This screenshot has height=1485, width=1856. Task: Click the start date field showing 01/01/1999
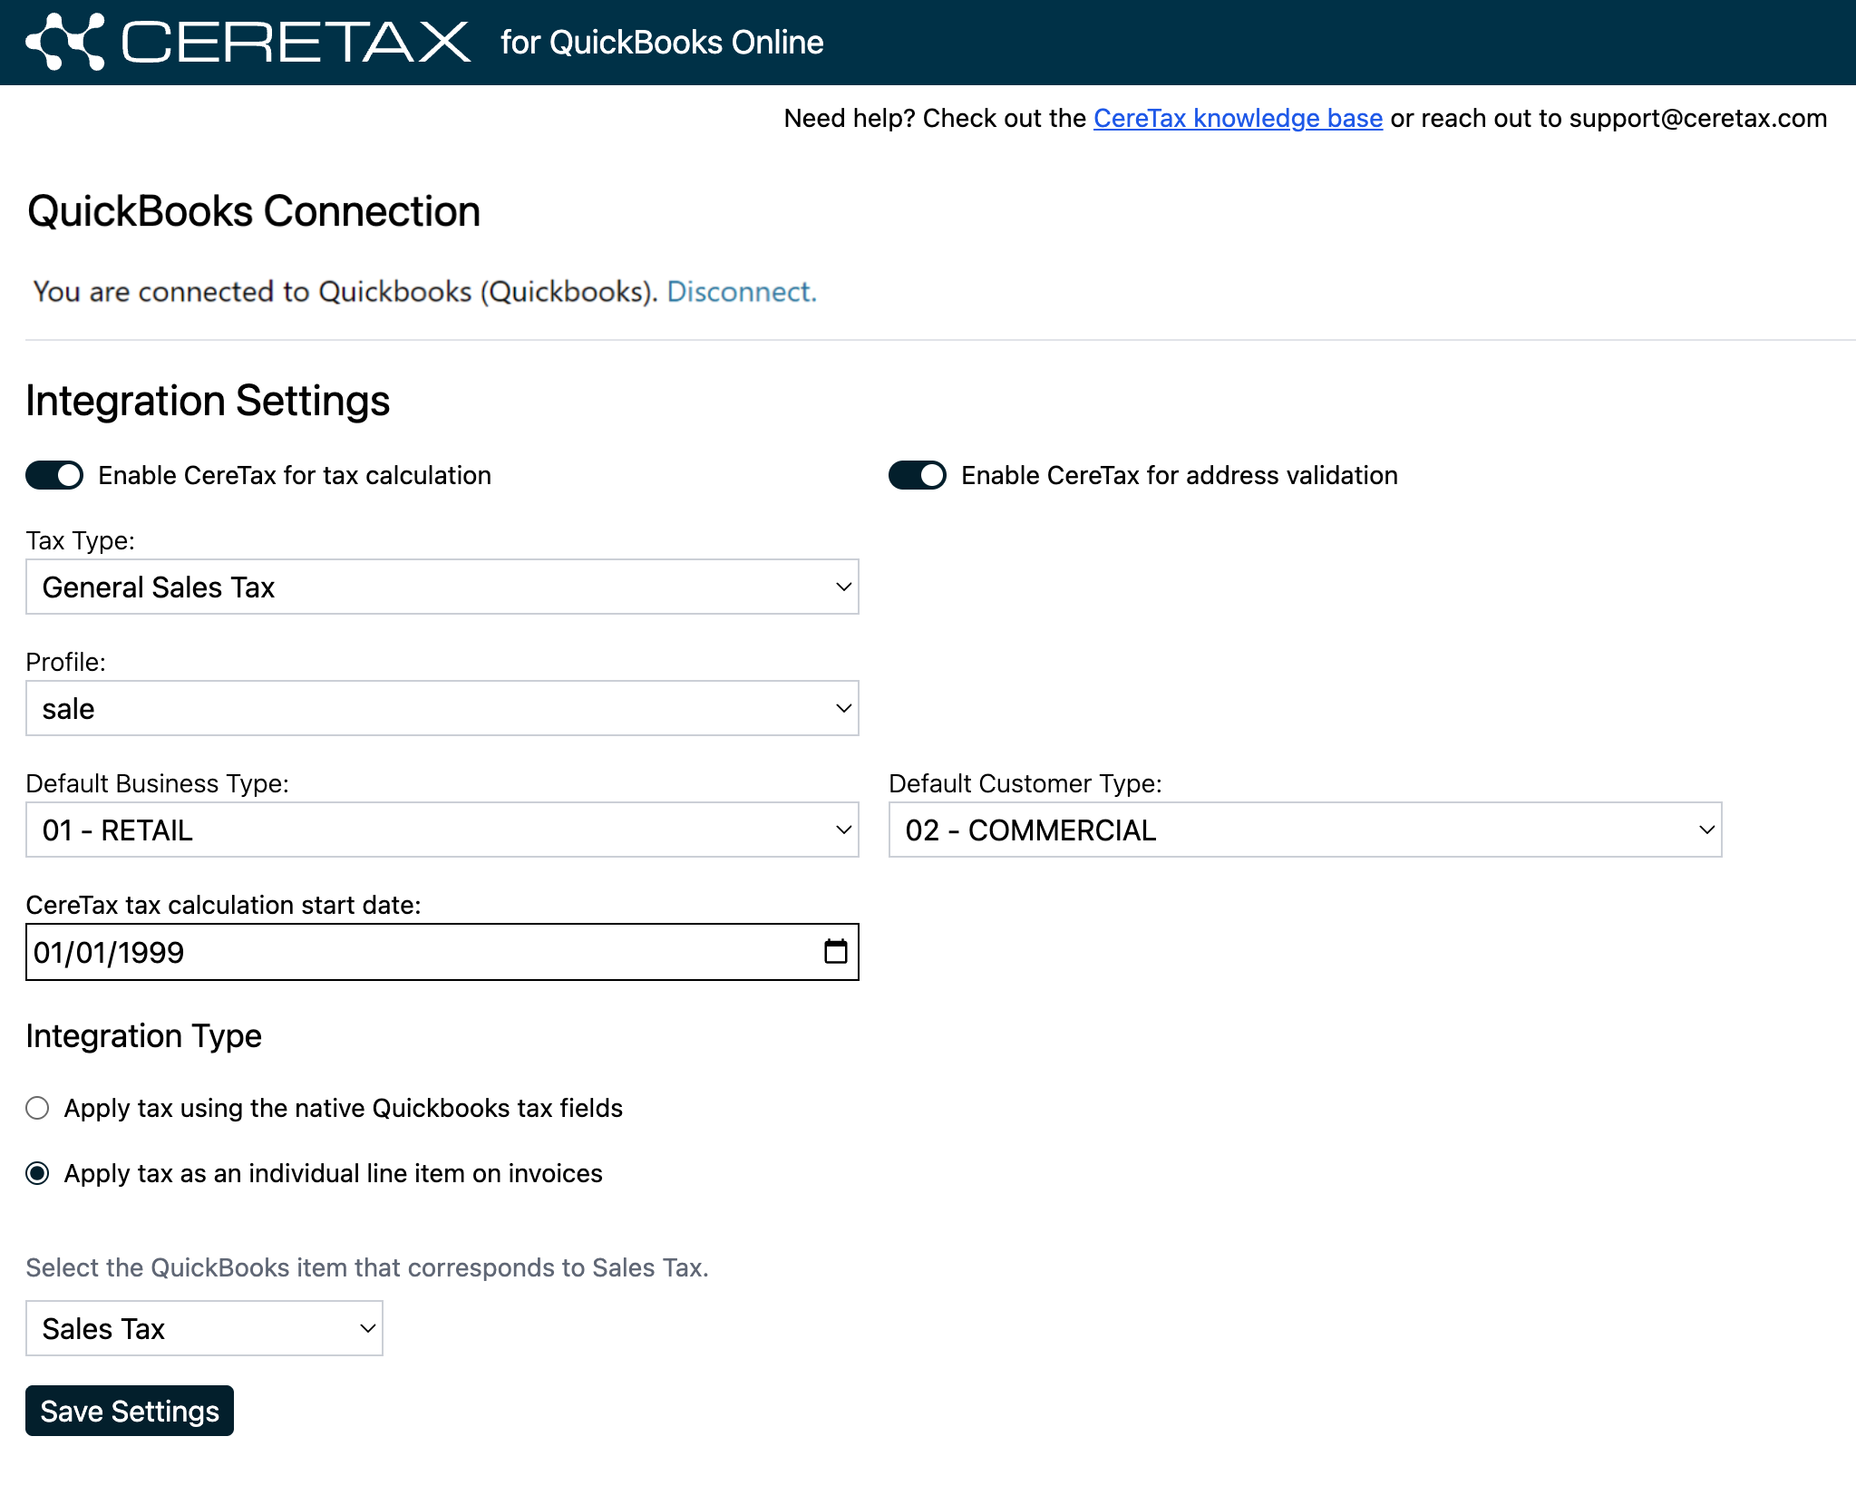click(x=442, y=952)
